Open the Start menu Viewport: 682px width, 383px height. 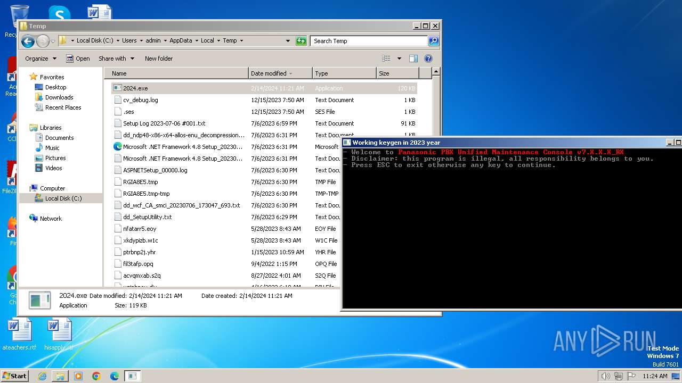pyautogui.click(x=15, y=376)
